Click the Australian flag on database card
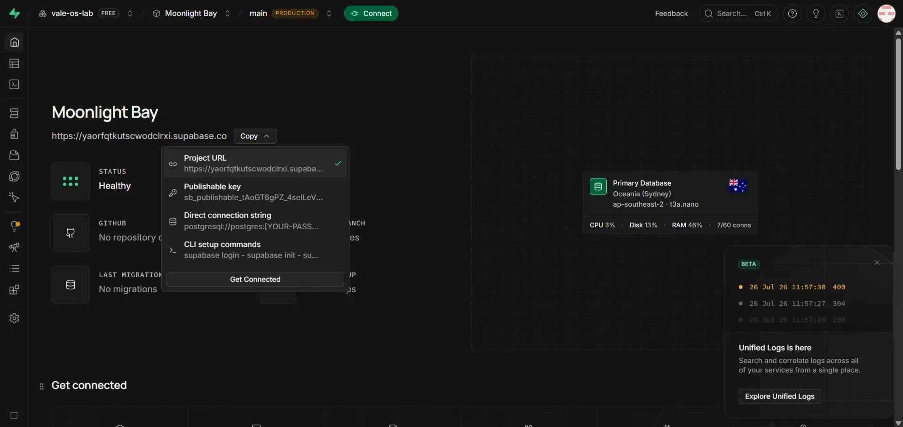903x427 pixels. coord(737,186)
